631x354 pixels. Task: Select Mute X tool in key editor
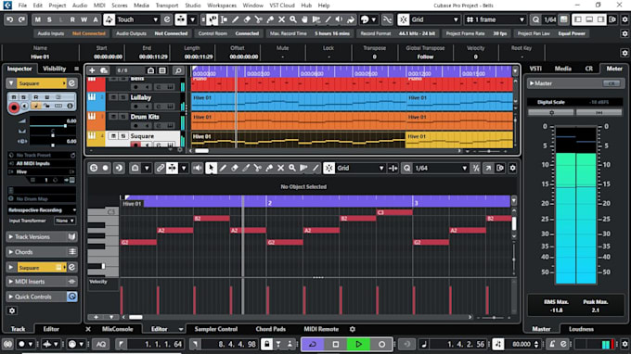click(x=281, y=168)
